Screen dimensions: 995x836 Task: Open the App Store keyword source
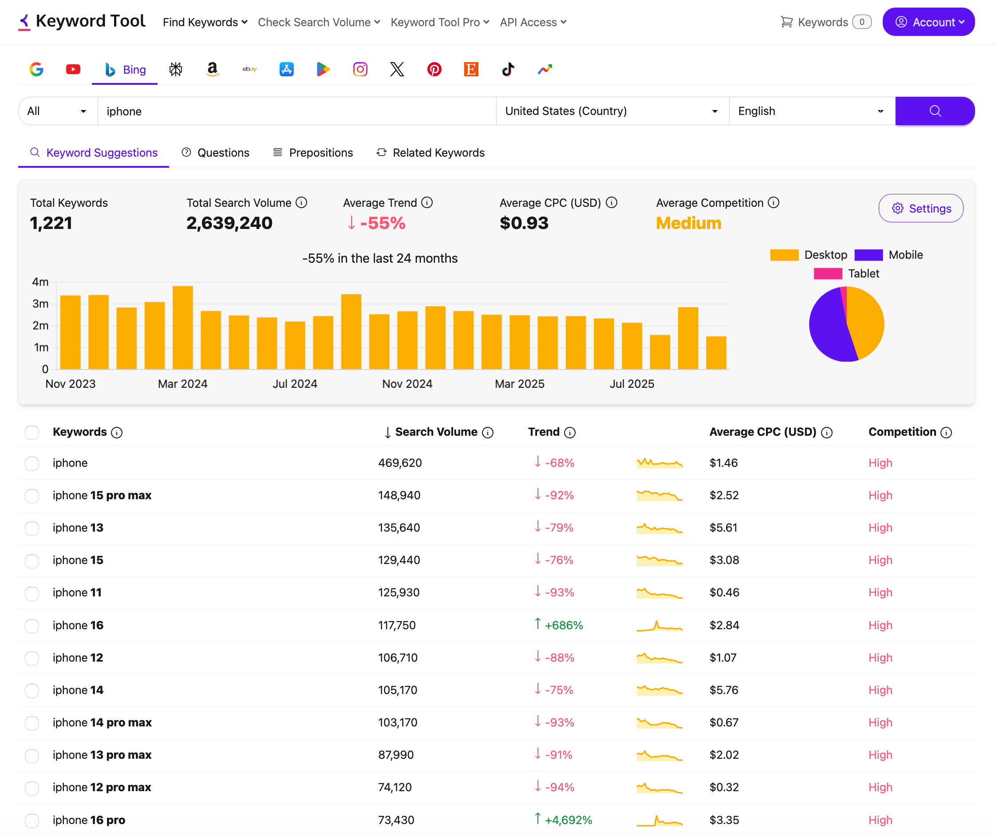click(x=286, y=69)
